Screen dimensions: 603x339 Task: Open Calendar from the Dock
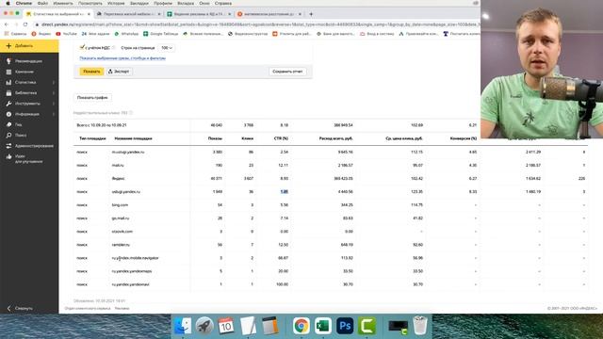tap(226, 326)
